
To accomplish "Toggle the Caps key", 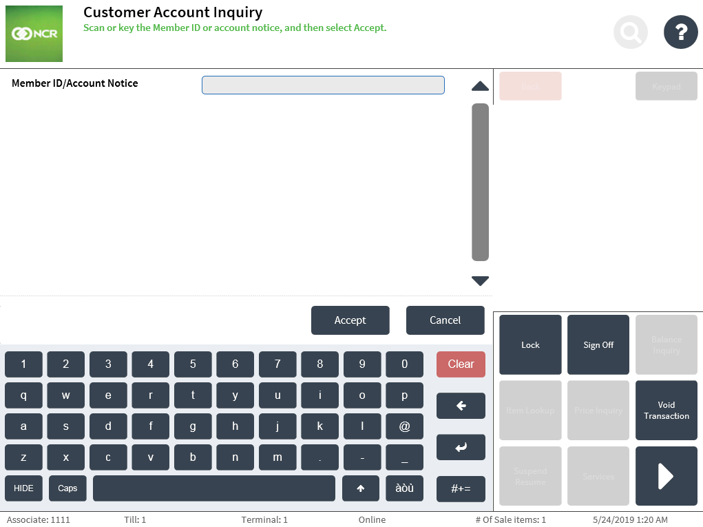I will [67, 488].
